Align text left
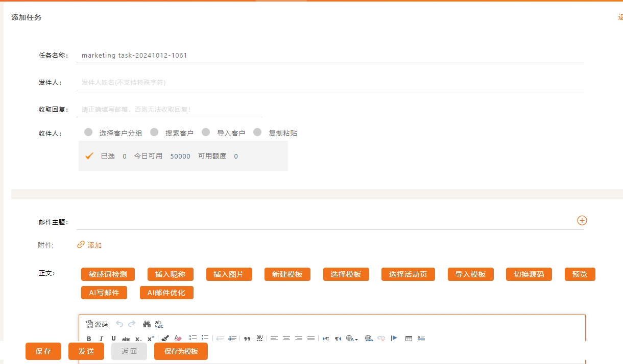The width and height of the screenshot is (623, 364). click(x=274, y=338)
